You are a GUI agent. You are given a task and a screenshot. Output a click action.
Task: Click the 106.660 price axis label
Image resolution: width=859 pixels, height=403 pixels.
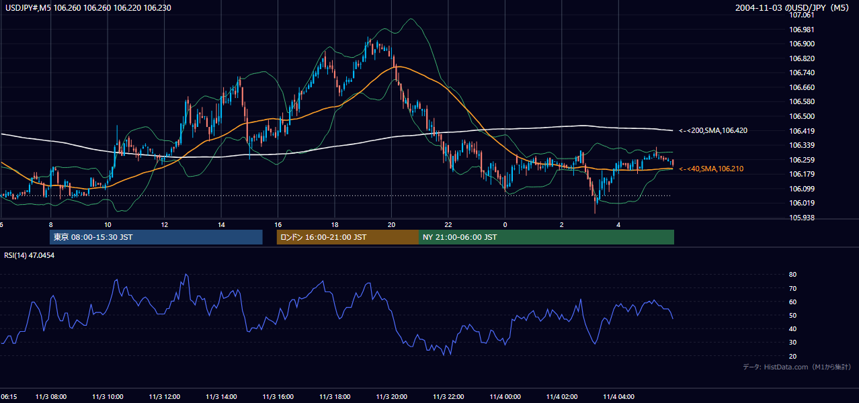[x=802, y=87]
